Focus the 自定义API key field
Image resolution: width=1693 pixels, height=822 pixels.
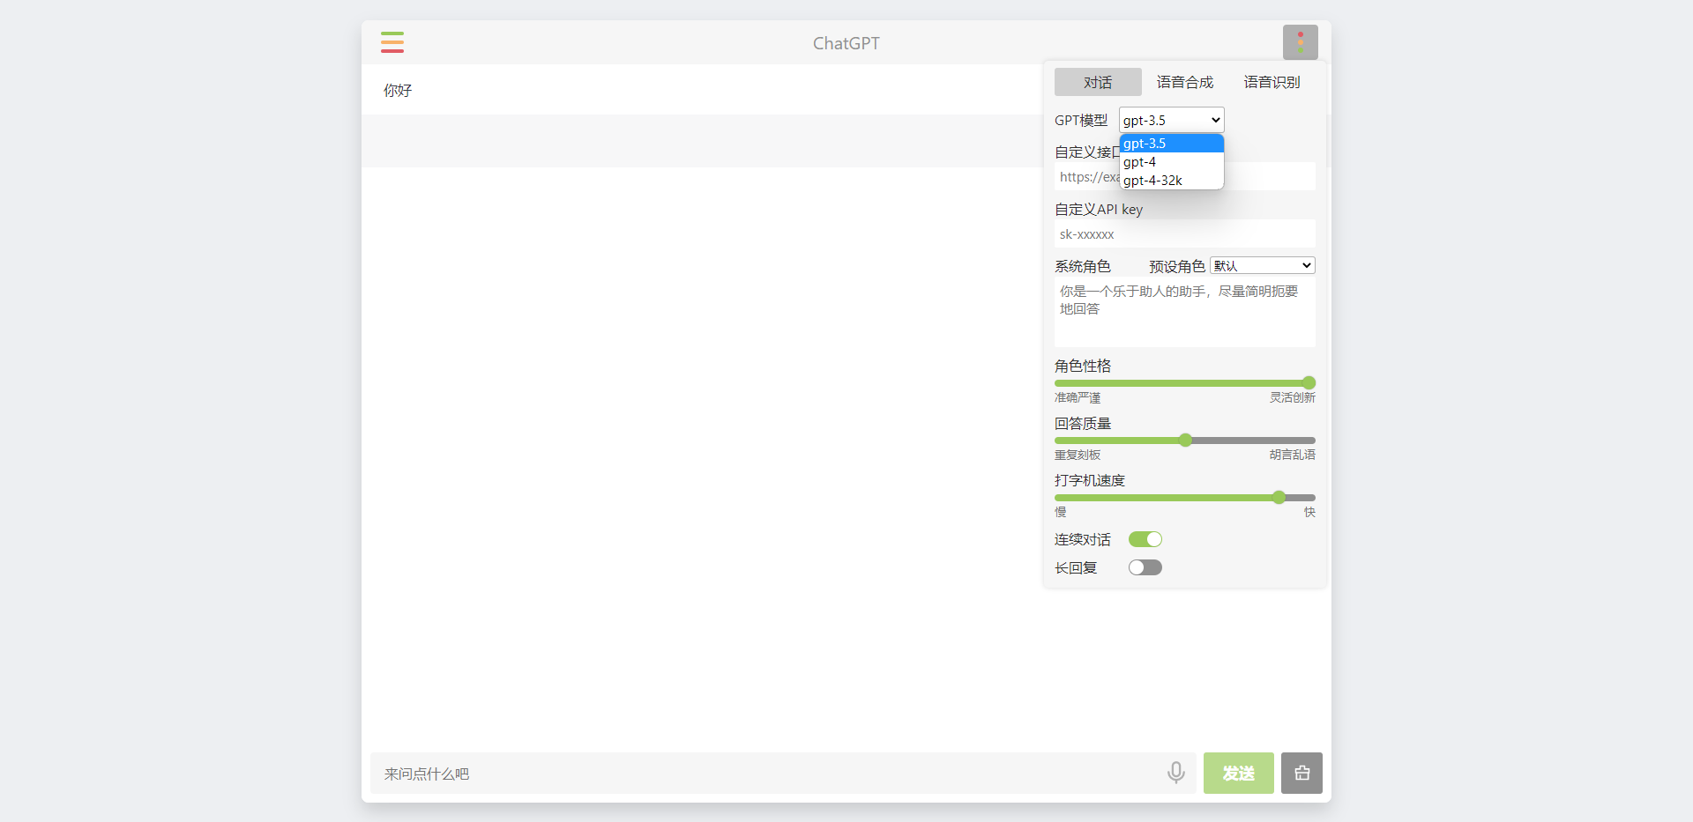[1184, 233]
